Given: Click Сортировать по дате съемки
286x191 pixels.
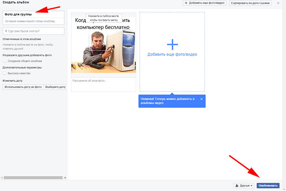Looking at the screenshot, I should coord(250,3).
